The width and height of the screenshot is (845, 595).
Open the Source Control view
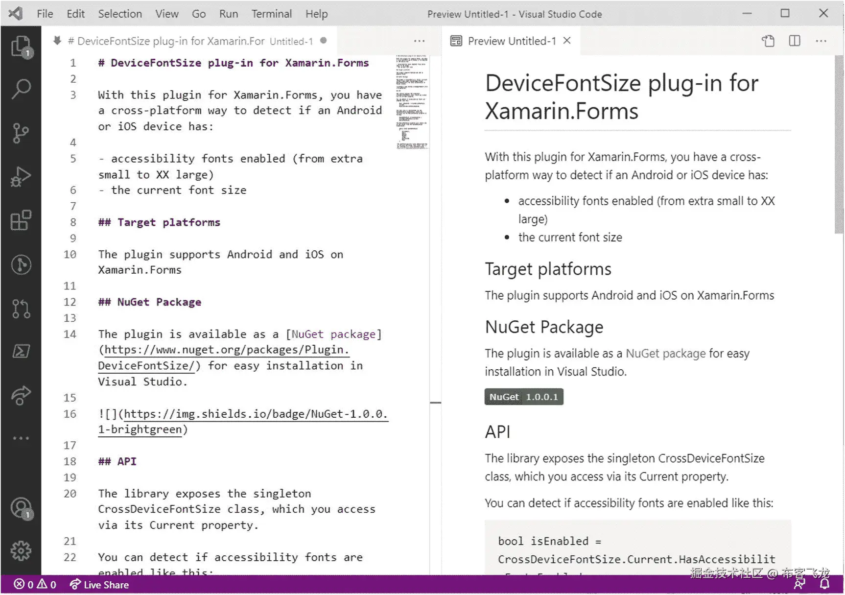(x=21, y=133)
